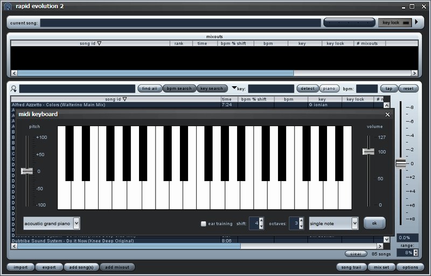Increase the octaves value with up arrow
Image resolution: width=431 pixels, height=276 pixels.
click(301, 220)
